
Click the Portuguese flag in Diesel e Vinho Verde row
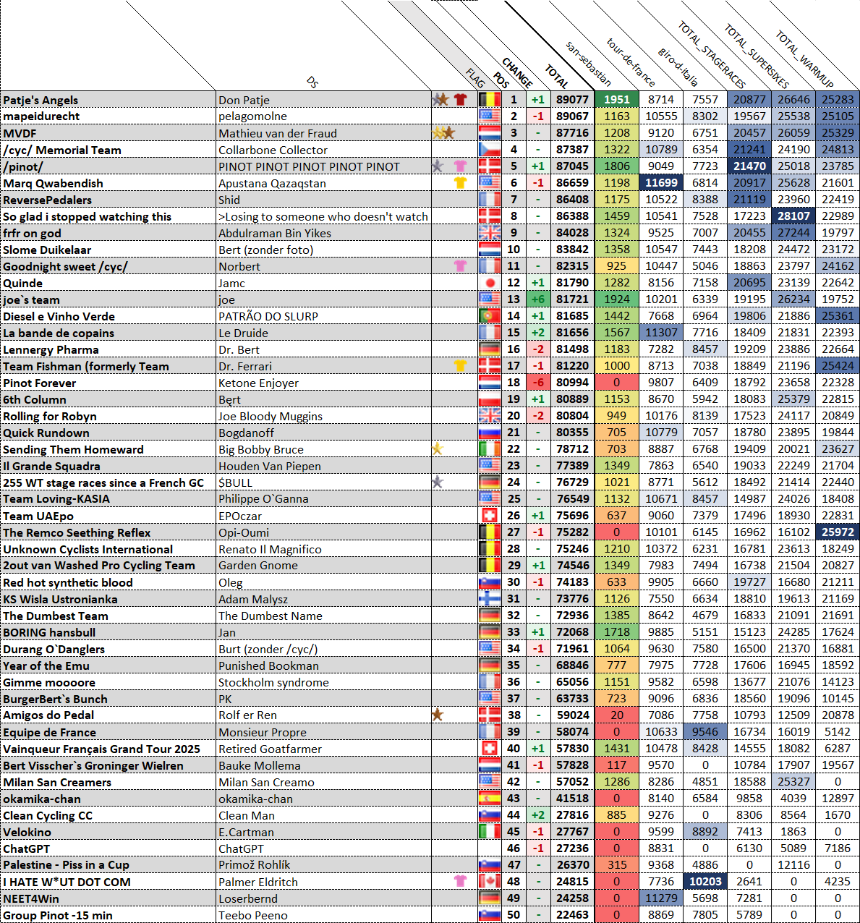(x=490, y=316)
